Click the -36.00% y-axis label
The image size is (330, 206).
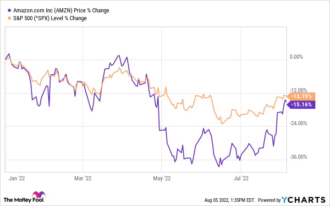coord(298,157)
